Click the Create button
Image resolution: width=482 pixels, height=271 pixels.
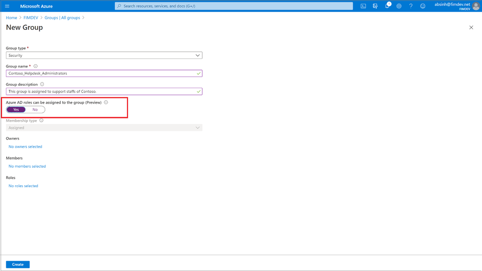(18, 265)
